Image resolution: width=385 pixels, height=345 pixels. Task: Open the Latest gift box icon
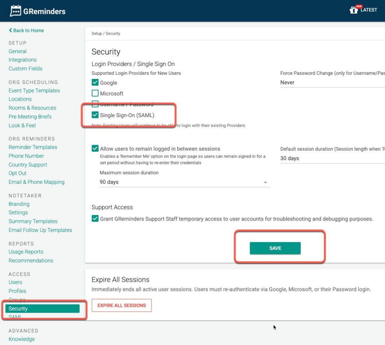click(353, 10)
